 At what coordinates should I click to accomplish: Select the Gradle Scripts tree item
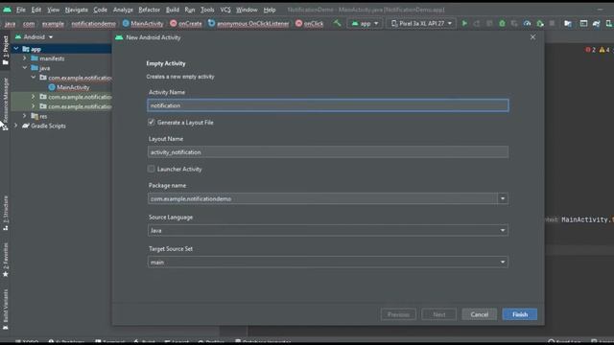pos(48,126)
